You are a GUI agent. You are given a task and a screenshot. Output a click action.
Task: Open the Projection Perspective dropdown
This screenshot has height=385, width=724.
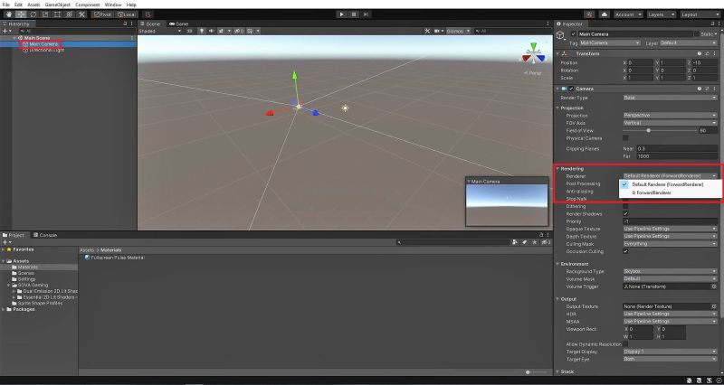point(670,116)
